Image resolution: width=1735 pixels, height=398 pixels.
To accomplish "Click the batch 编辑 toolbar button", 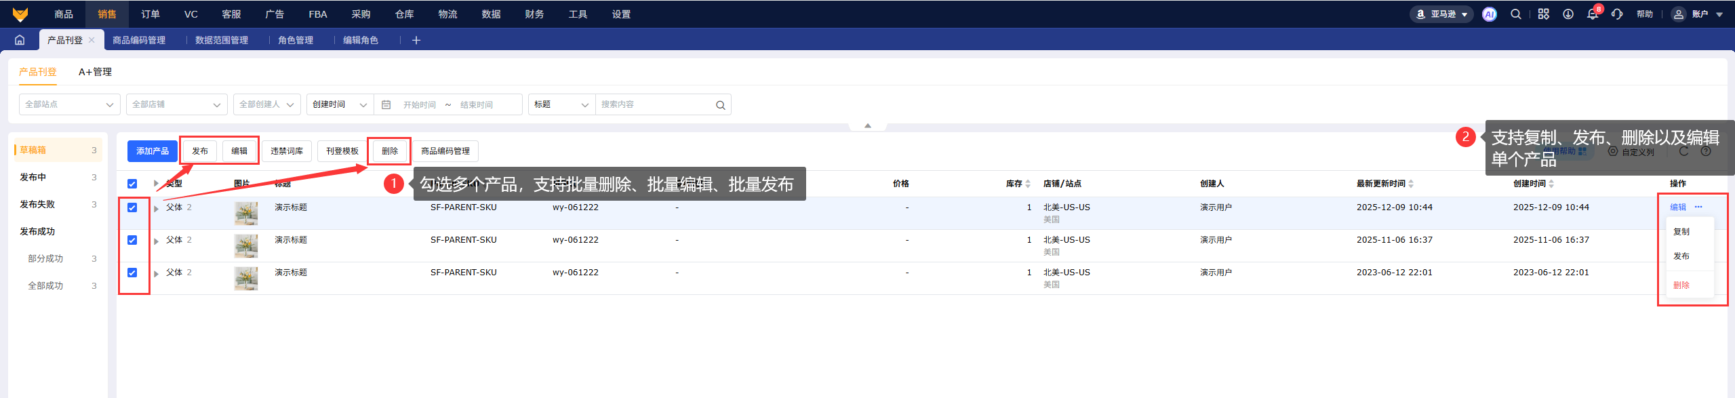I will (x=239, y=151).
